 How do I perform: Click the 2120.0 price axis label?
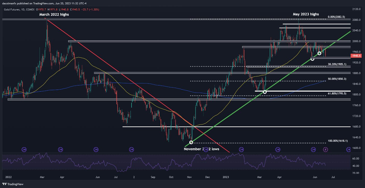(x=357, y=9)
